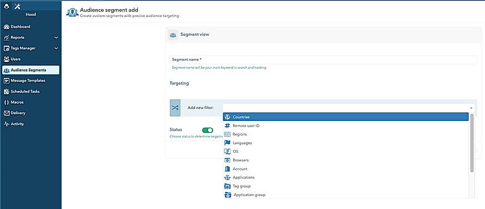
Task: Click the filter dropdown list scrollbar
Action: [x=472, y=143]
